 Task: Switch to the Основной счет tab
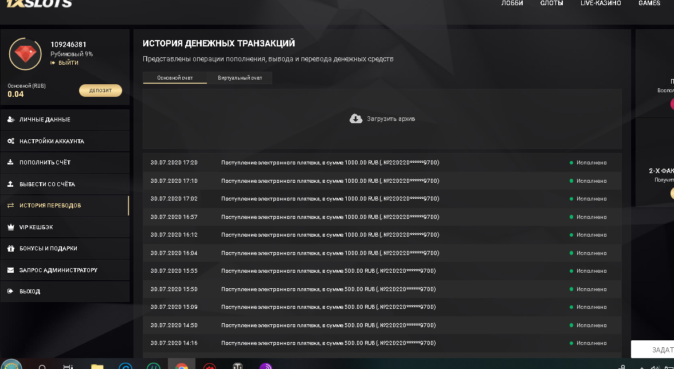coord(175,78)
